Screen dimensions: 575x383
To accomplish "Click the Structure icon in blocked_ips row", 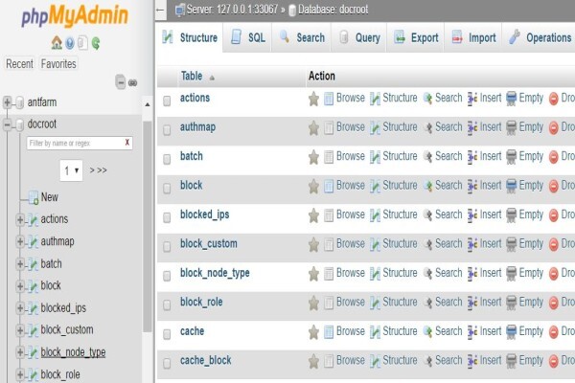I will pos(375,215).
